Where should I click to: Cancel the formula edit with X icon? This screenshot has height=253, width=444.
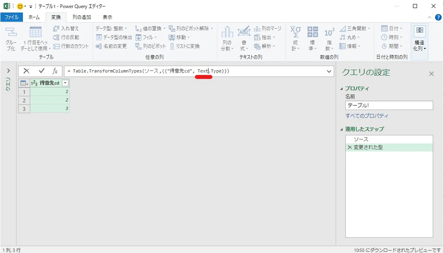(x=26, y=71)
